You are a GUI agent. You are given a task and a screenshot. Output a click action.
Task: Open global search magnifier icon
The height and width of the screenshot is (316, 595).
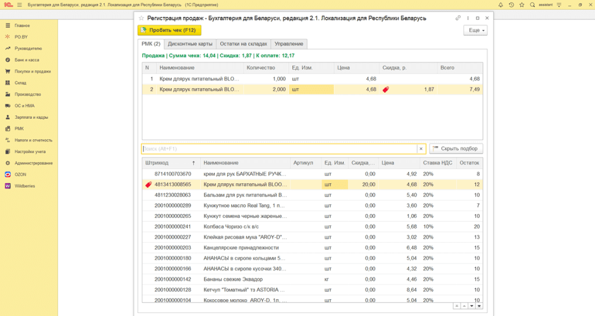[532, 5]
